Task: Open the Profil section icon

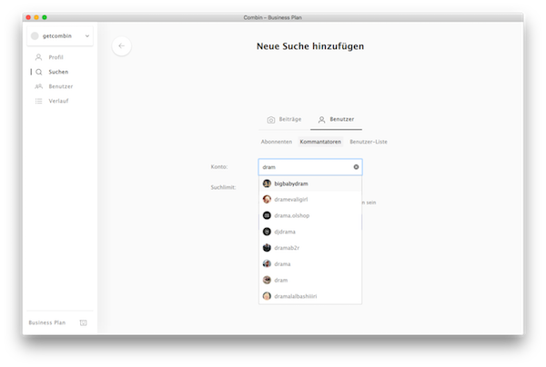Action: tap(38, 57)
